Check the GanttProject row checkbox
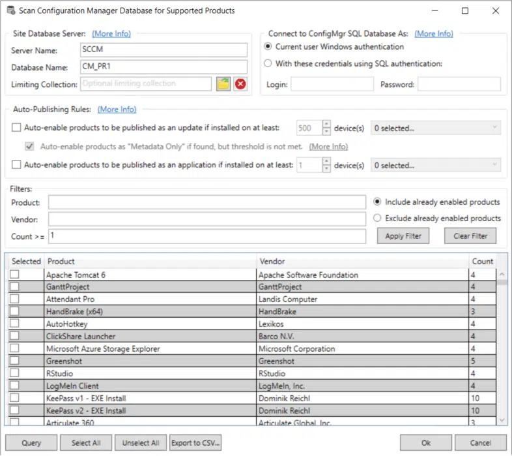The height and width of the screenshot is (456, 512). 14,286
